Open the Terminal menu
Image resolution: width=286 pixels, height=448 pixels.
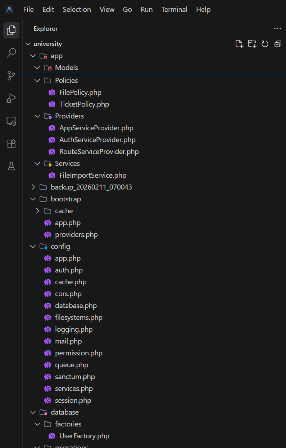pyautogui.click(x=174, y=9)
